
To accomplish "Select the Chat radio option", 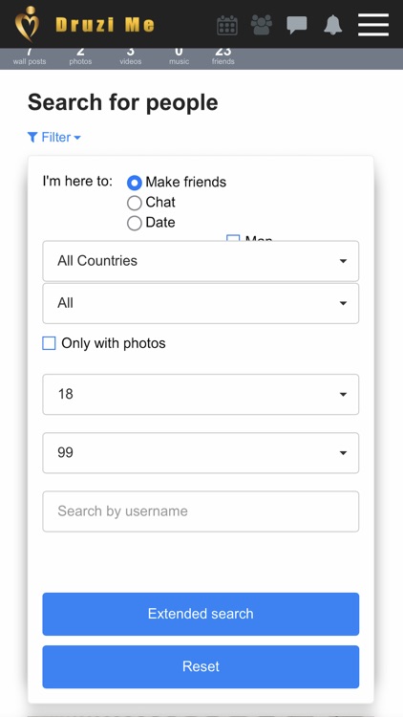I will pos(135,203).
